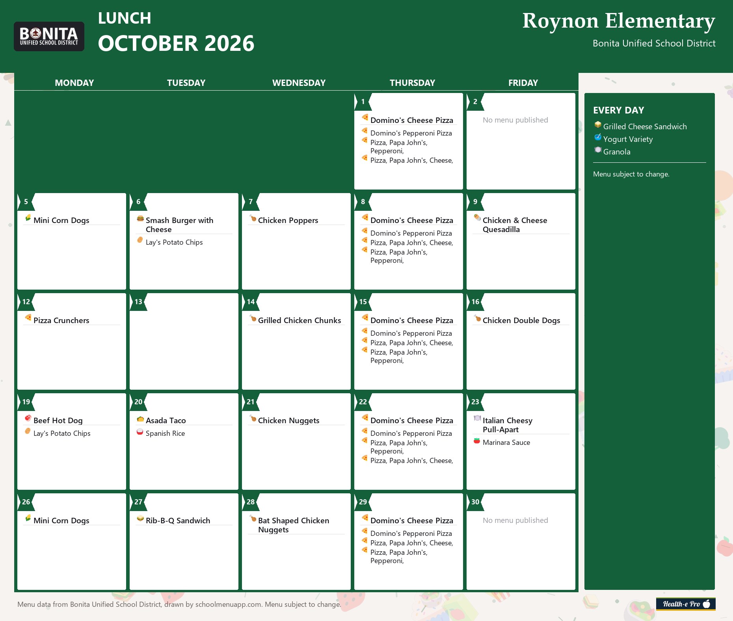Image resolution: width=733 pixels, height=621 pixels.
Task: Select the FRIDAY column header
Action: (523, 83)
